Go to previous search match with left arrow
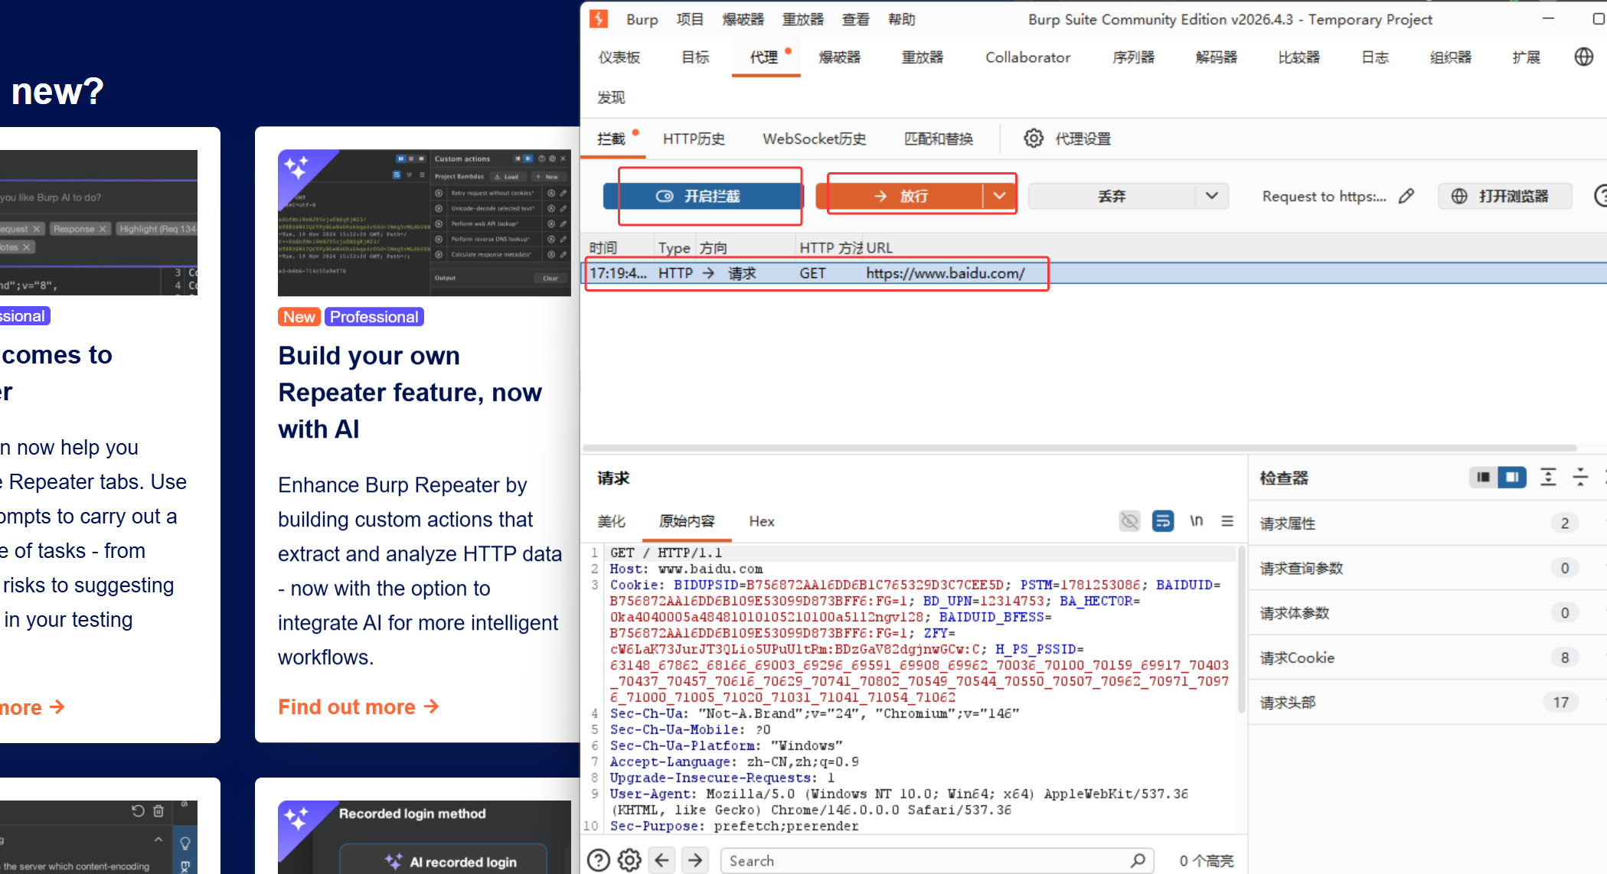The width and height of the screenshot is (1607, 874). pos(662,860)
